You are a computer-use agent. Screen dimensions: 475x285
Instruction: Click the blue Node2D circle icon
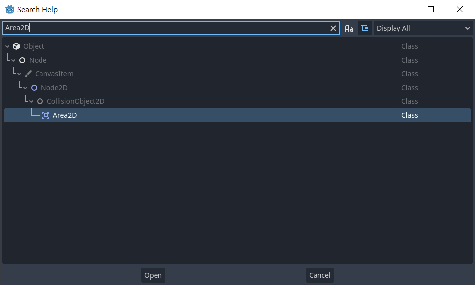click(34, 88)
